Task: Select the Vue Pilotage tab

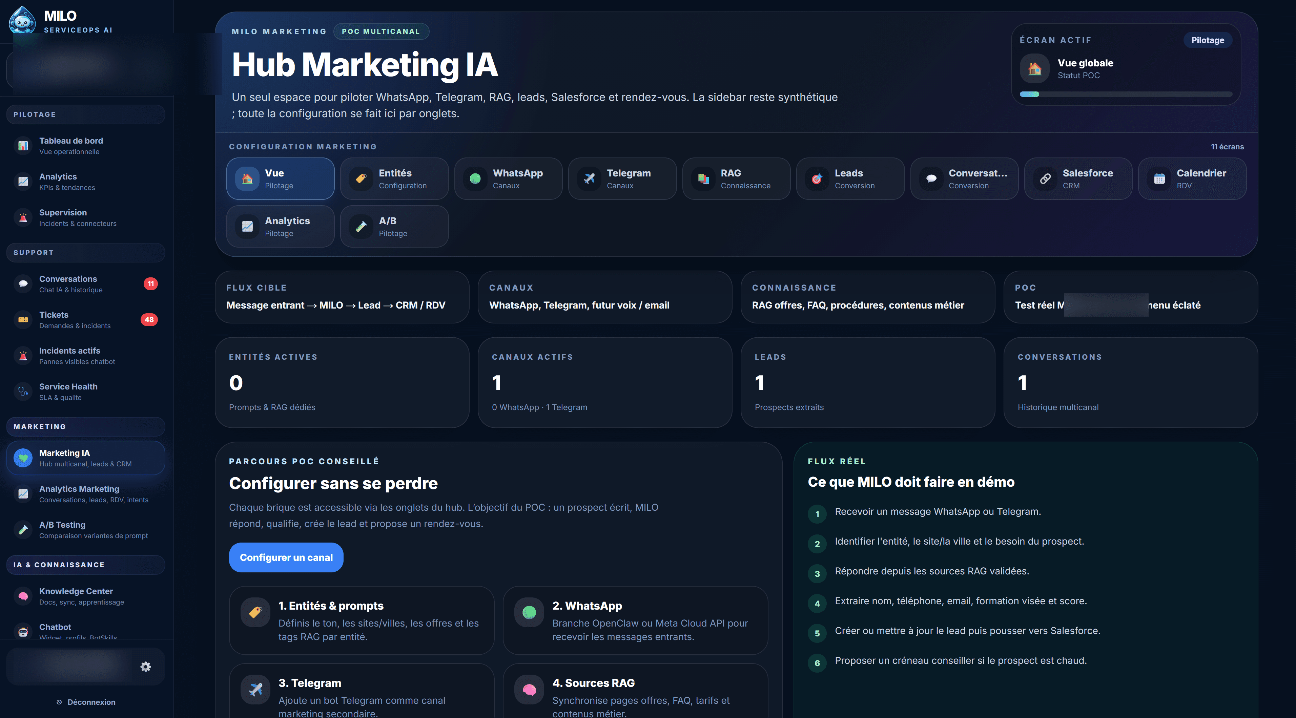Action: (x=280, y=178)
